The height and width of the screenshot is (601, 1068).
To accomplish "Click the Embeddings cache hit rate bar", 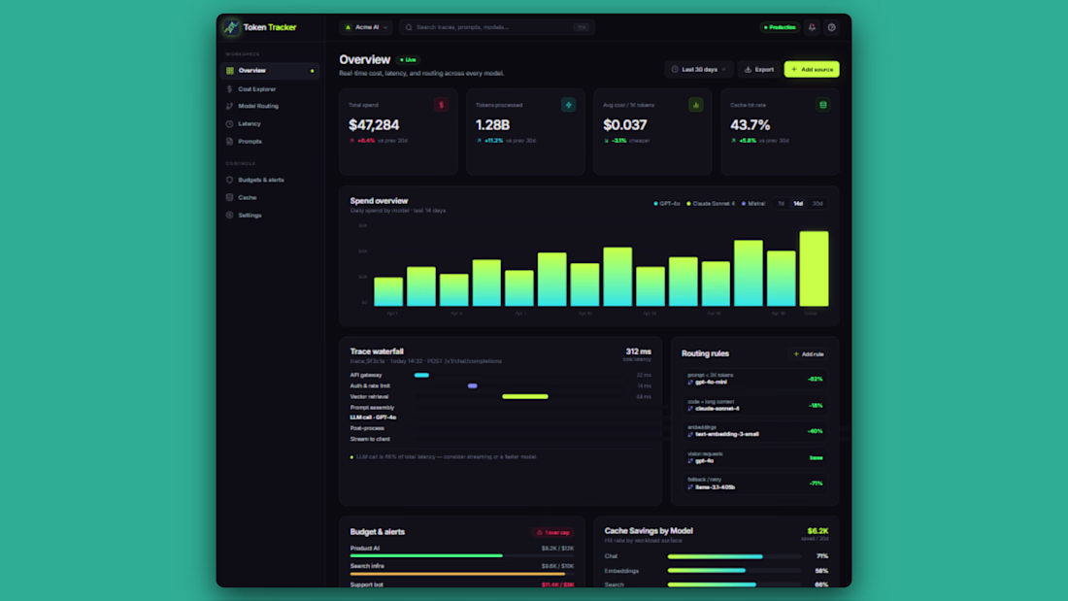I will 734,570.
